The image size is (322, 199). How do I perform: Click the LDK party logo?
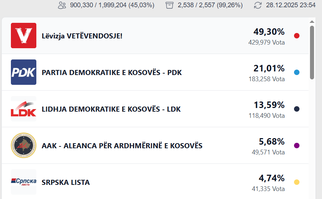tap(24, 109)
